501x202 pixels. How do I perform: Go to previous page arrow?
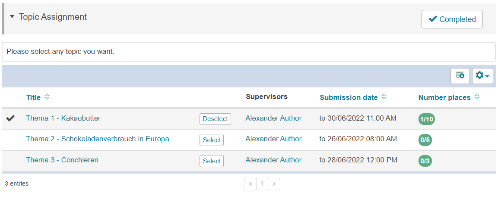coord(250,184)
